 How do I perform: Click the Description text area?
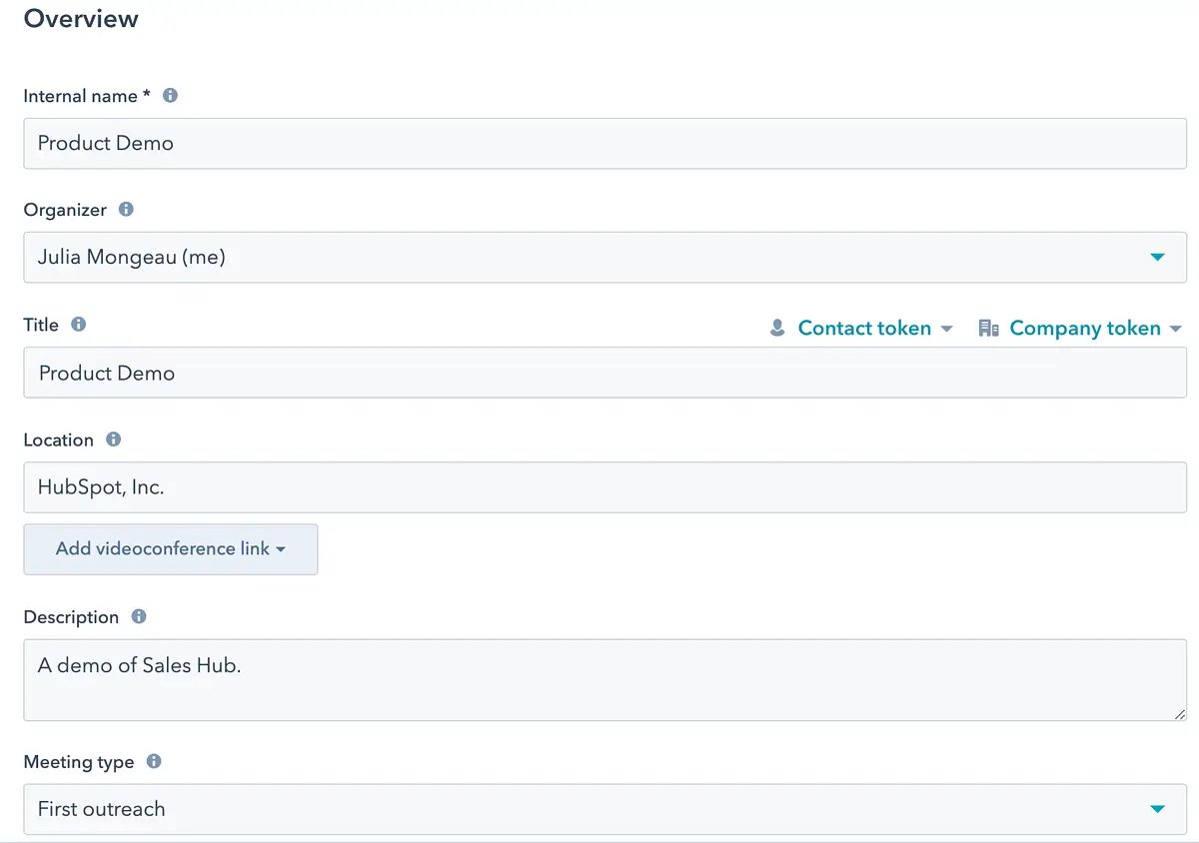tap(605, 680)
